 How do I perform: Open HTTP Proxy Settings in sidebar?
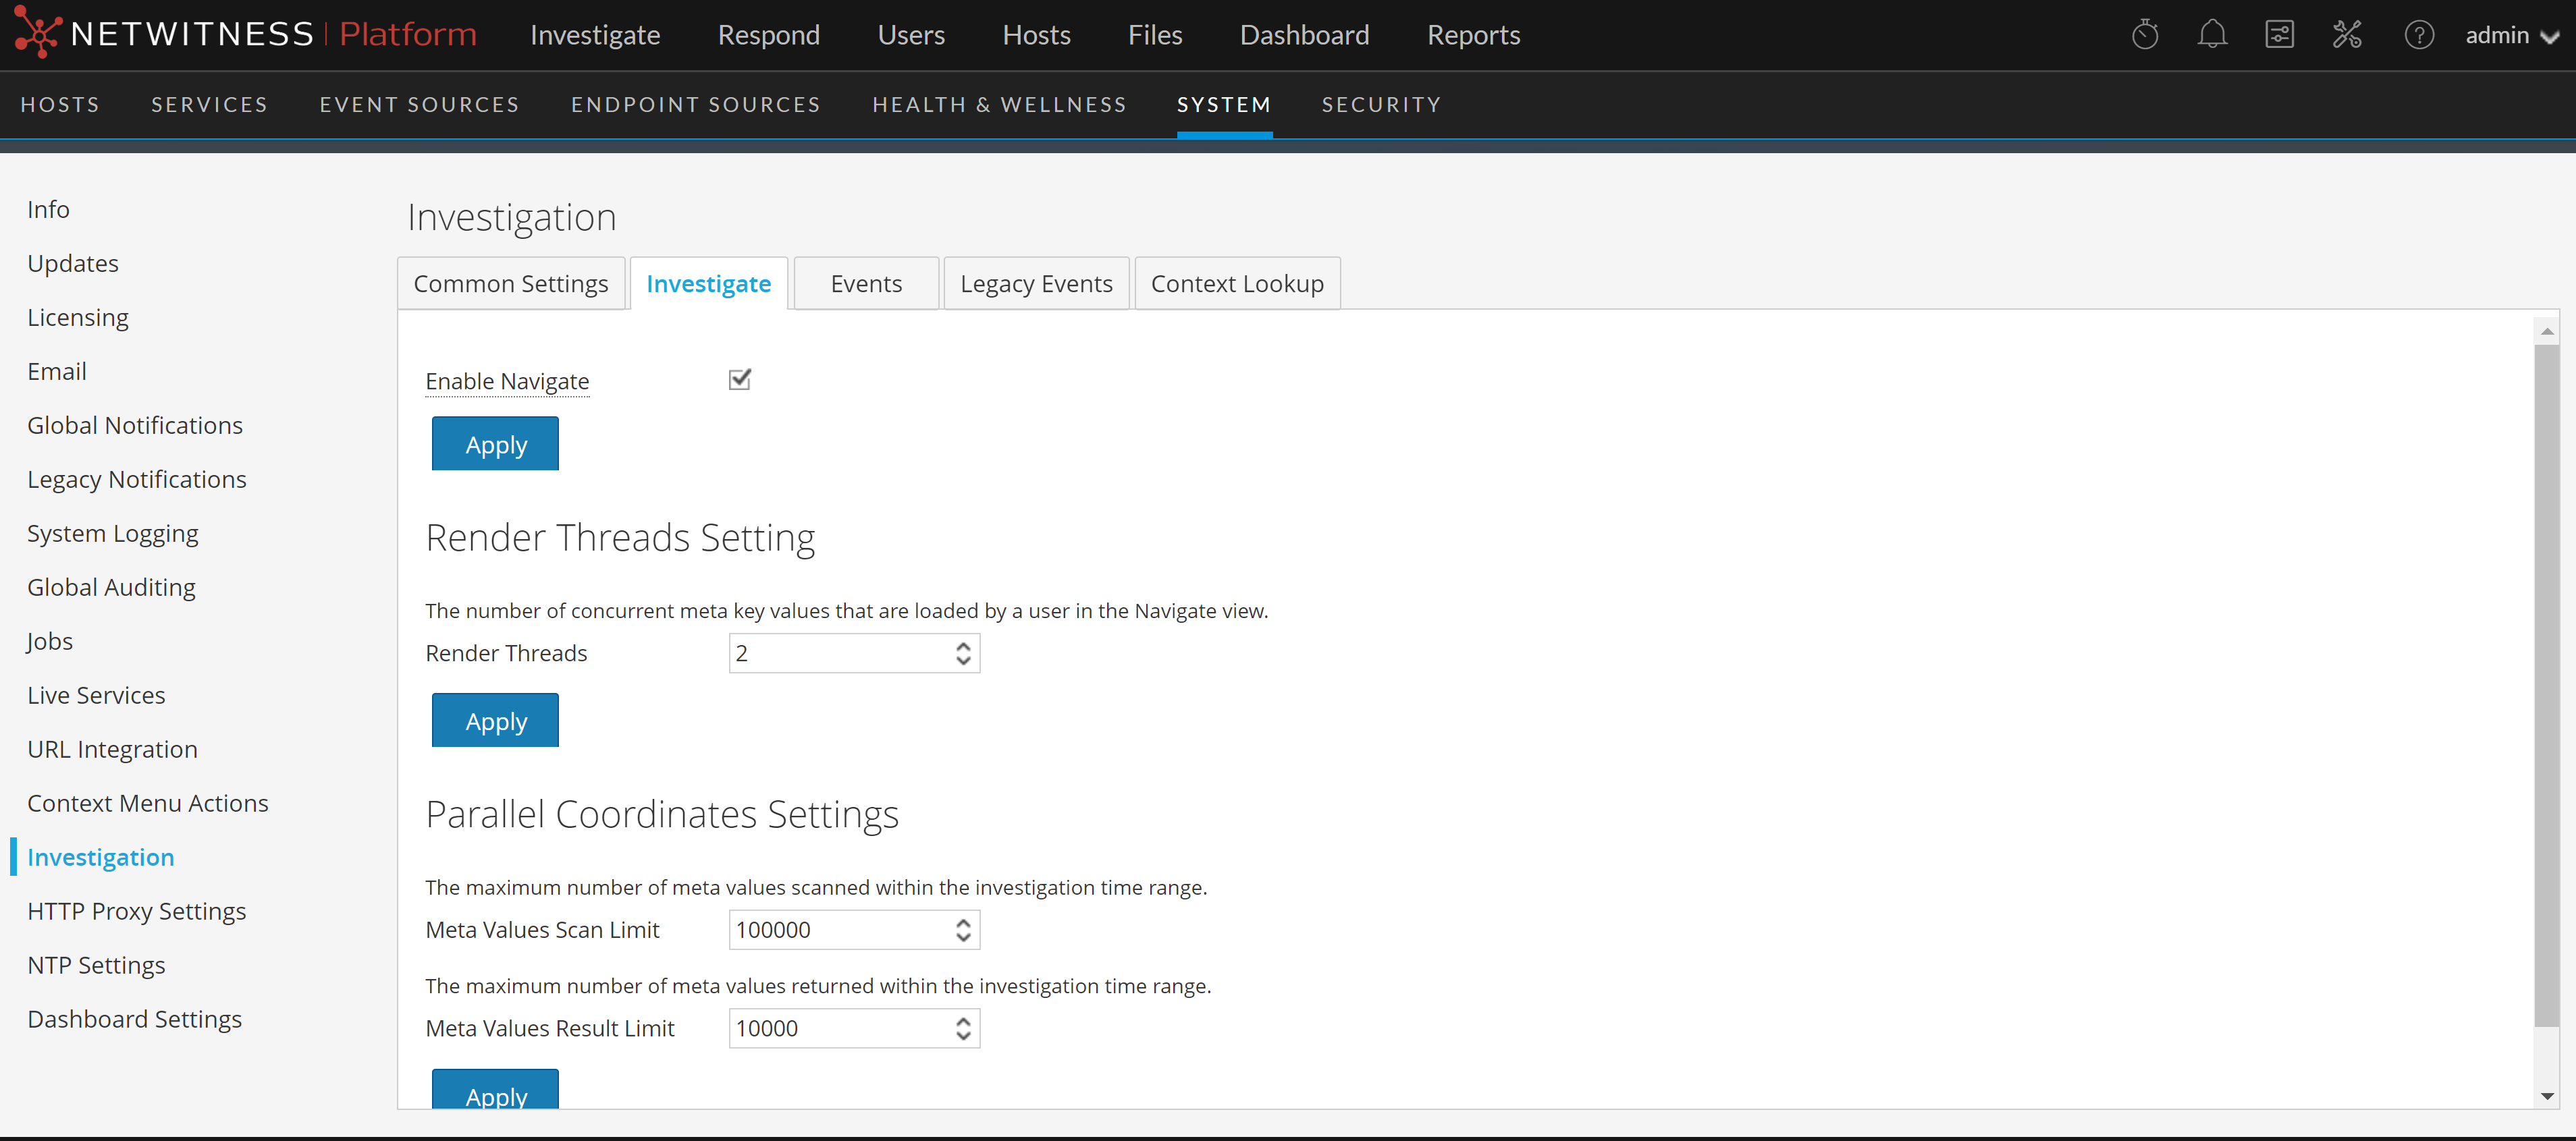(x=136, y=911)
